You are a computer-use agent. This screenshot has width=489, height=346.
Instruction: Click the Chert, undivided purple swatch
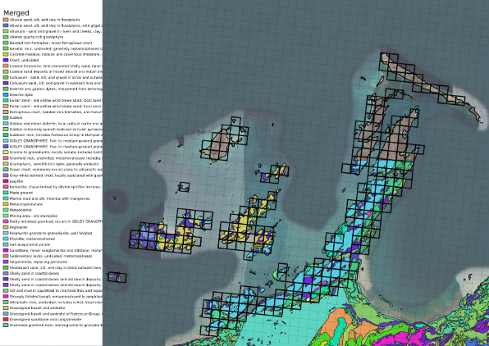(6, 60)
